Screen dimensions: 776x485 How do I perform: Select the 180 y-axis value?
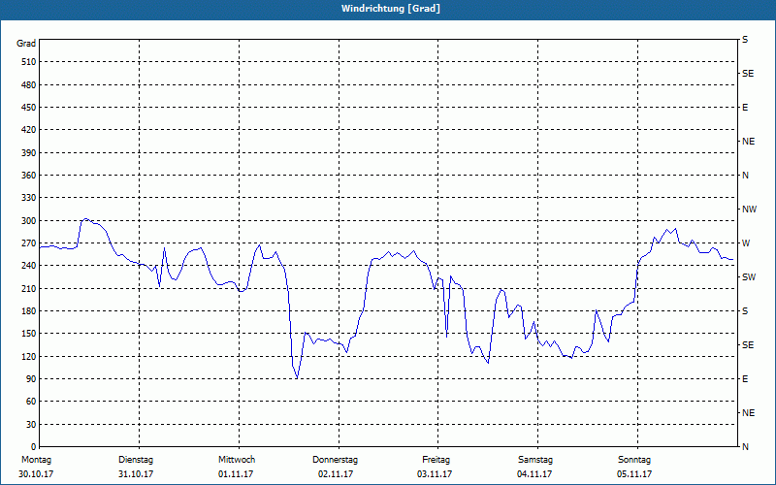[x=29, y=311]
